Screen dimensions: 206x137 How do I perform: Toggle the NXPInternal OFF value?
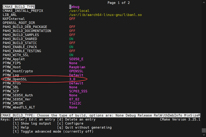click(72, 19)
